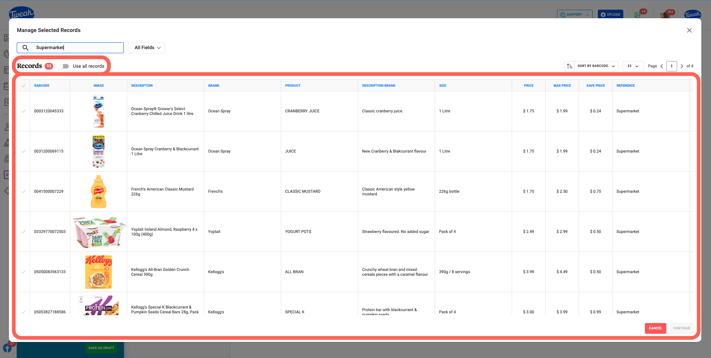
Task: Click Size column header
Action: tap(443, 86)
